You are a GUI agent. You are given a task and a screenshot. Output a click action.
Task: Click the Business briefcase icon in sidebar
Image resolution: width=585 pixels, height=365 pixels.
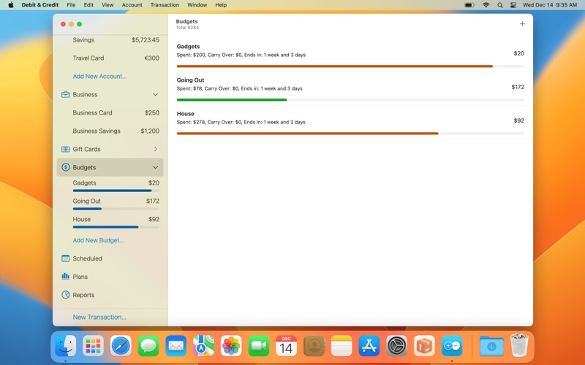[x=65, y=94]
